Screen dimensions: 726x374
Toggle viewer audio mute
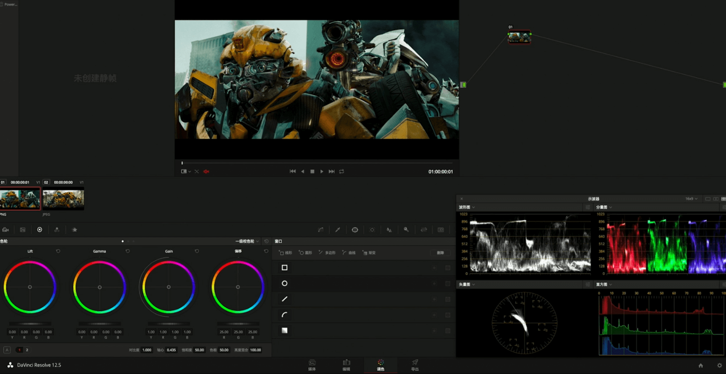pos(206,172)
